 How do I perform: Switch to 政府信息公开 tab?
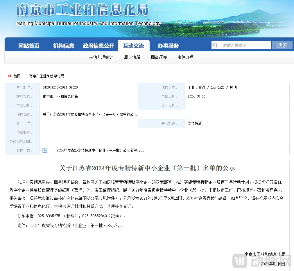[98, 46]
